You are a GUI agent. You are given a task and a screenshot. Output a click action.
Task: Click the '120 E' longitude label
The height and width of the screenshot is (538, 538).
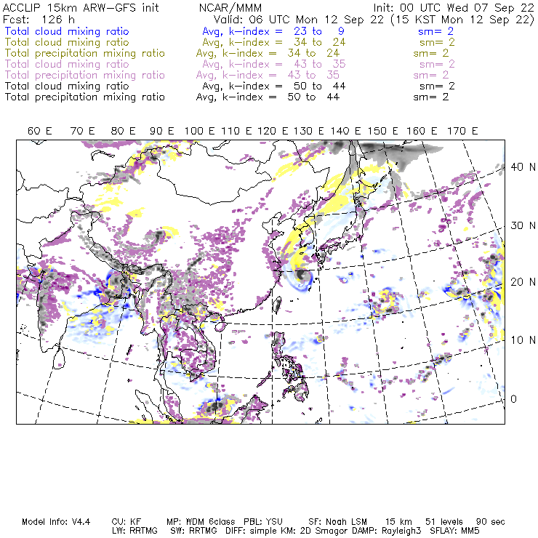coord(273,131)
